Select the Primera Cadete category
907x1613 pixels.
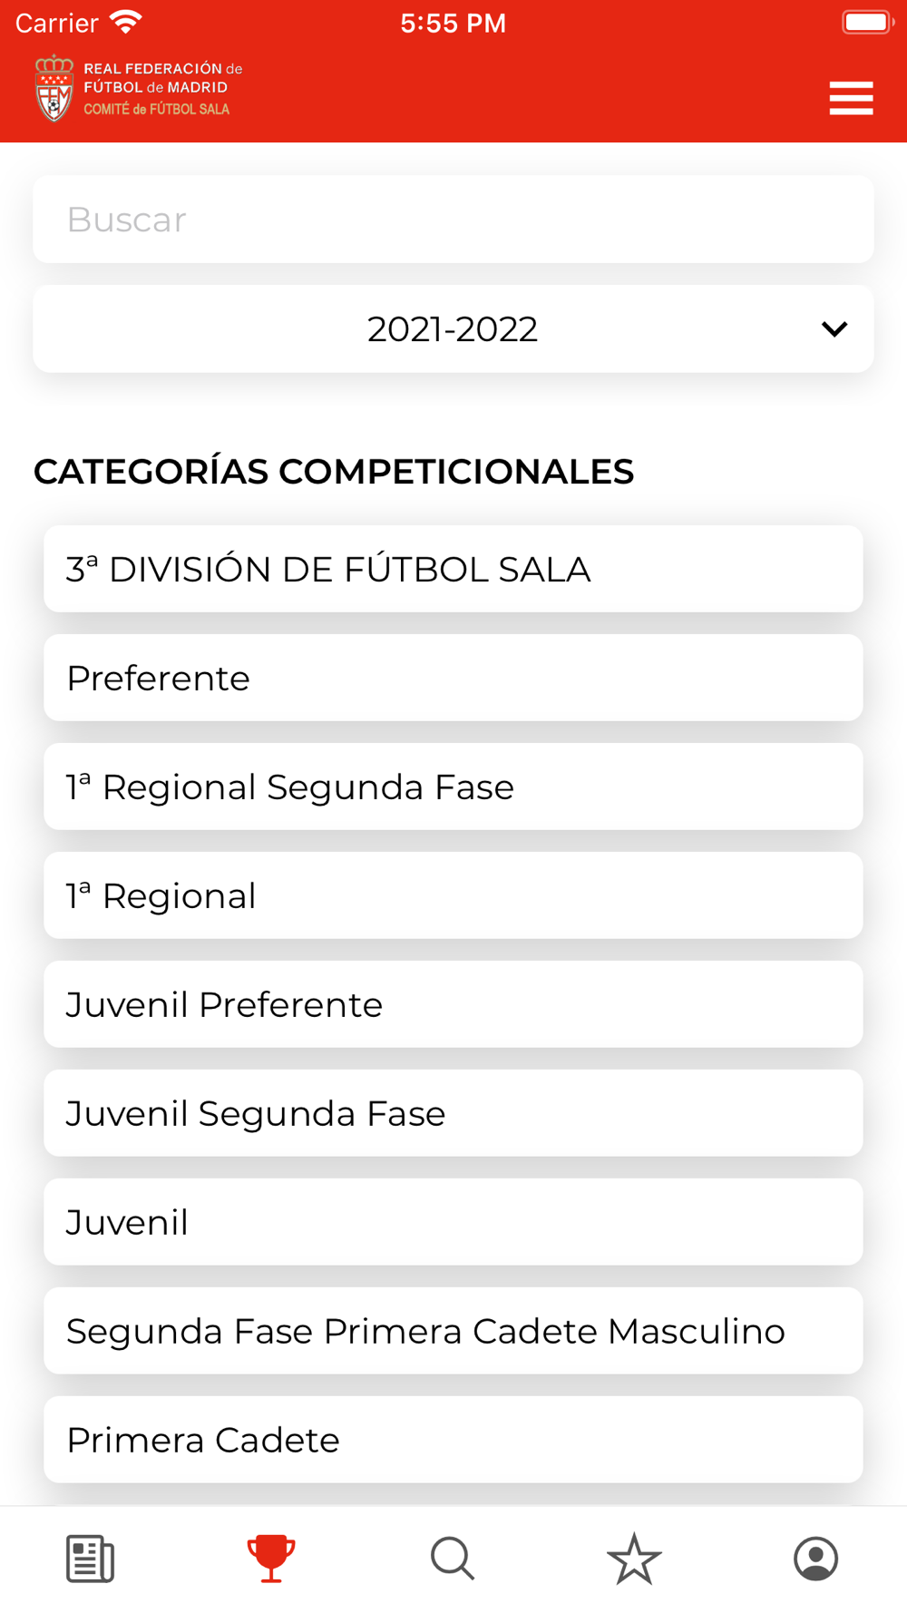click(x=453, y=1440)
